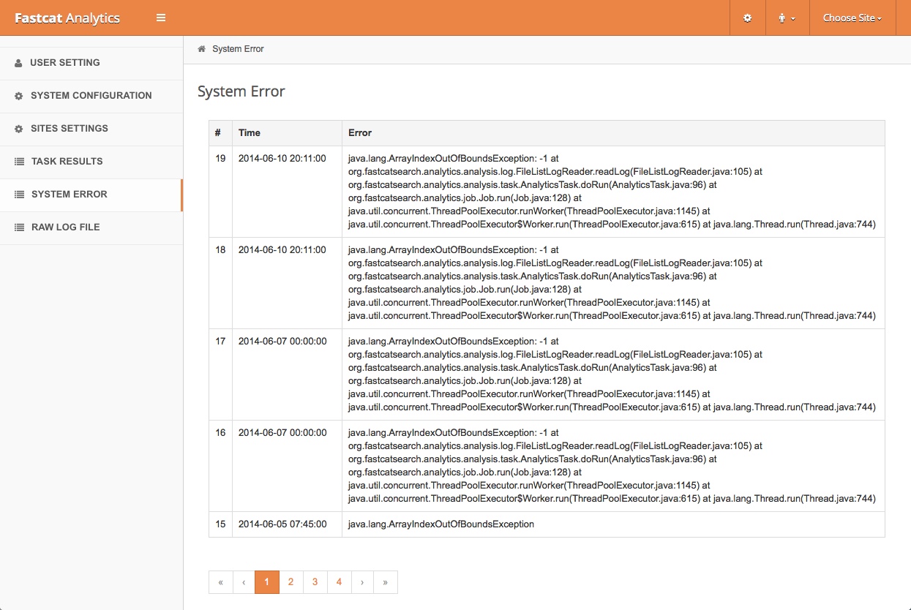Select pagination page 1

point(267,582)
